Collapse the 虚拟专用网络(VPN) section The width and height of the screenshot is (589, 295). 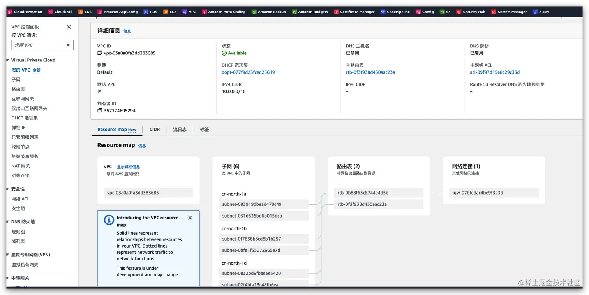(7, 255)
